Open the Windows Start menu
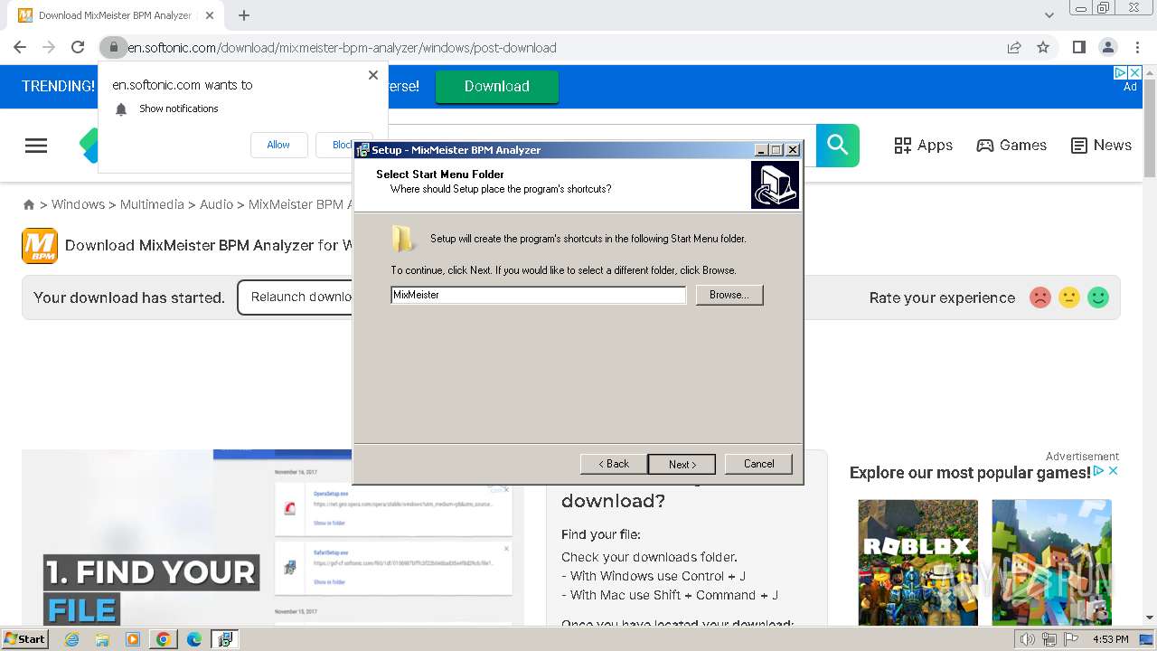 (x=24, y=639)
